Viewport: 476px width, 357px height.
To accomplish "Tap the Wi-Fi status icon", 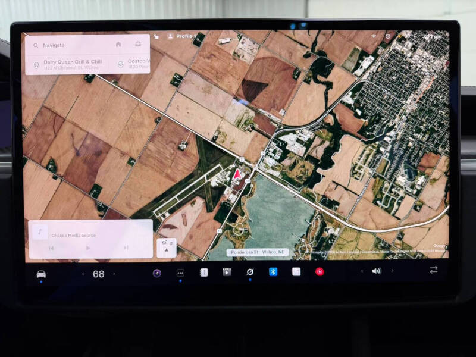I will [374, 36].
